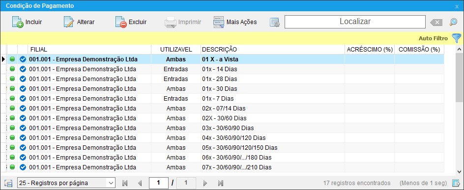Click green status dot on 01x - 14 Dias row

pos(12,69)
